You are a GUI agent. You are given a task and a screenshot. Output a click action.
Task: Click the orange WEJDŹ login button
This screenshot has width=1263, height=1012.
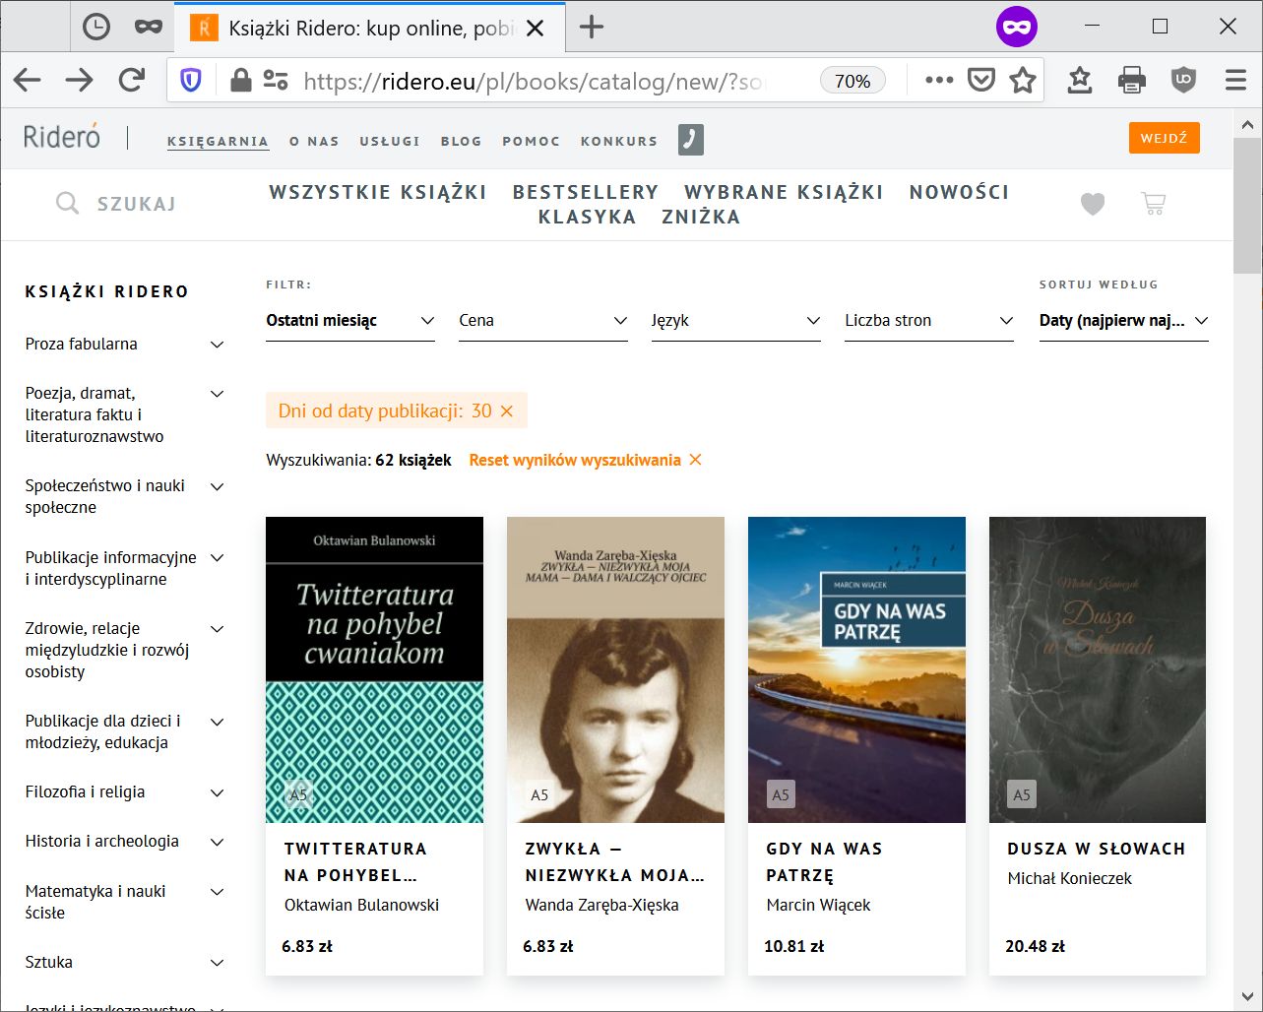coord(1165,138)
